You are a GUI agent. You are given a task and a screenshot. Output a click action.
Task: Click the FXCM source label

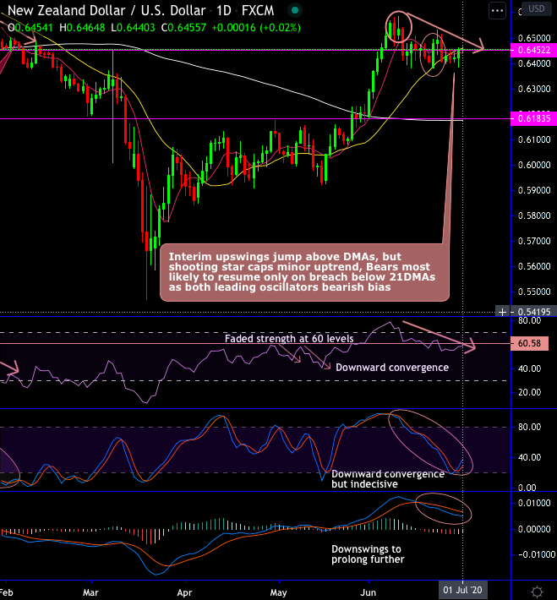point(258,11)
